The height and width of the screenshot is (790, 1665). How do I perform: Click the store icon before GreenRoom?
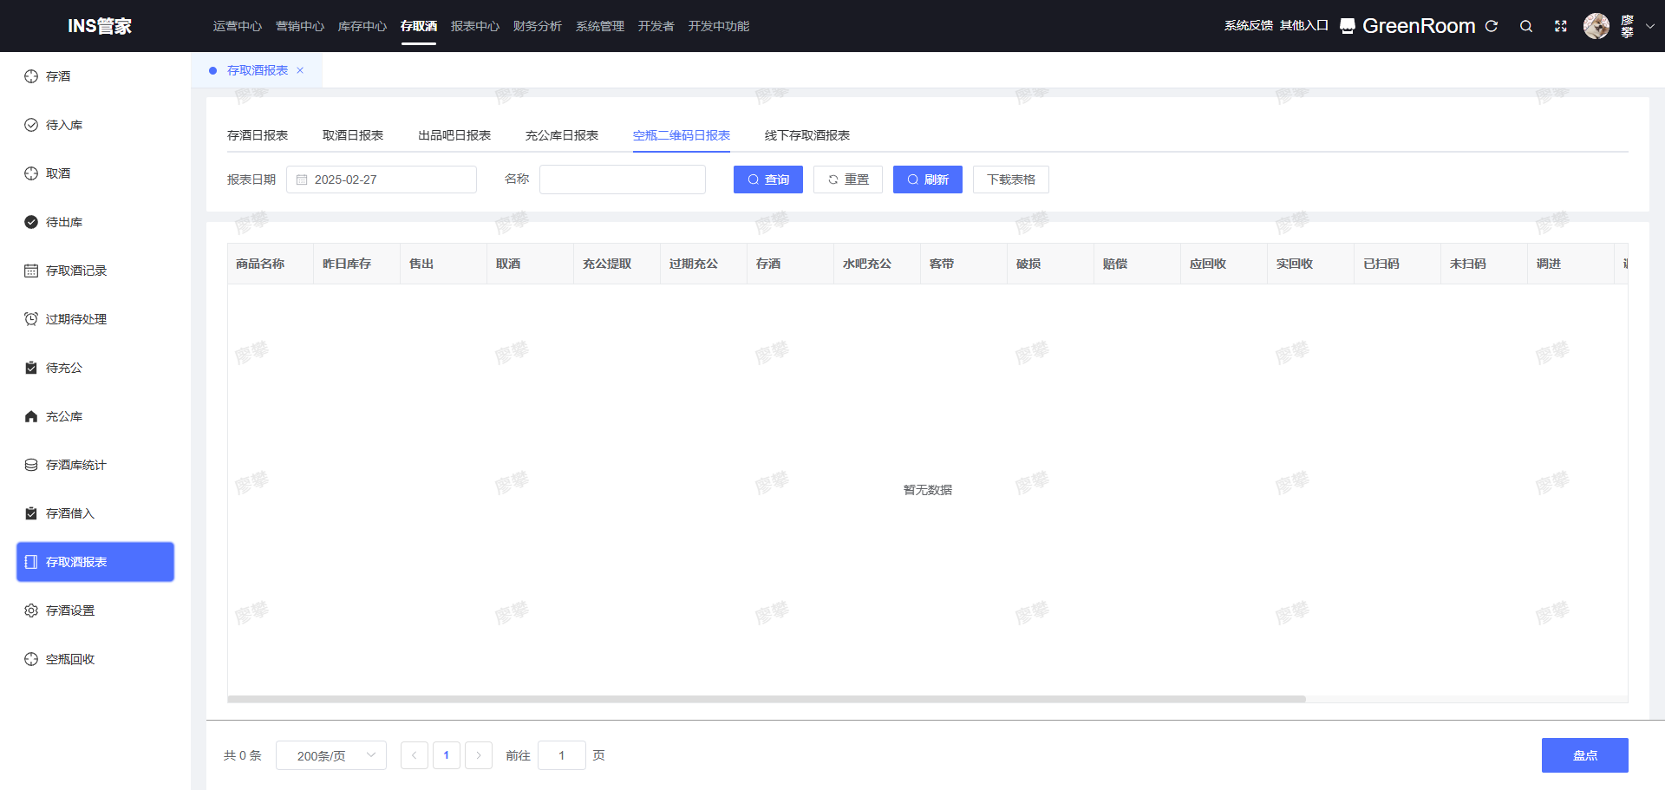tap(1348, 26)
